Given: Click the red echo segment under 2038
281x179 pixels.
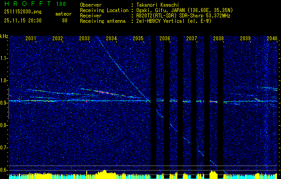Looking at the screenshot, I should pyautogui.click(x=214, y=102).
